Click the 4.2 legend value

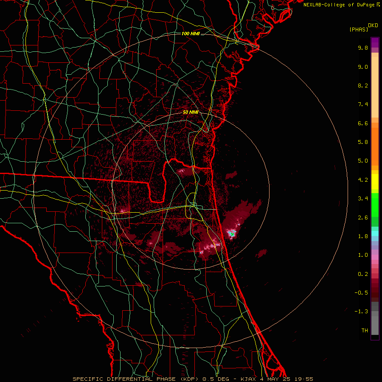pyautogui.click(x=363, y=180)
